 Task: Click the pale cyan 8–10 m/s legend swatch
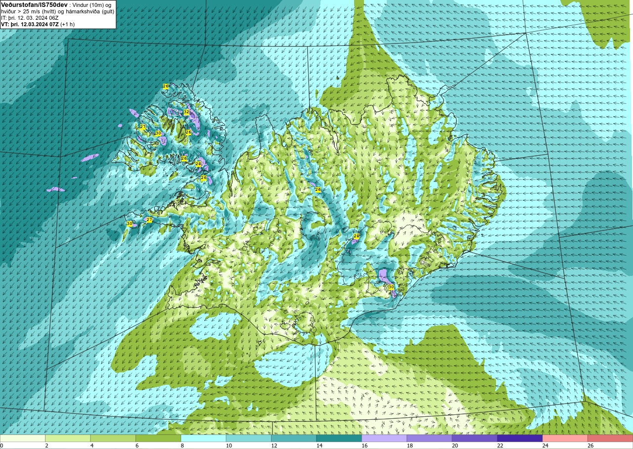(x=203, y=438)
